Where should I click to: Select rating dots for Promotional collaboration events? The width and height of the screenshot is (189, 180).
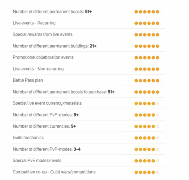point(147,58)
